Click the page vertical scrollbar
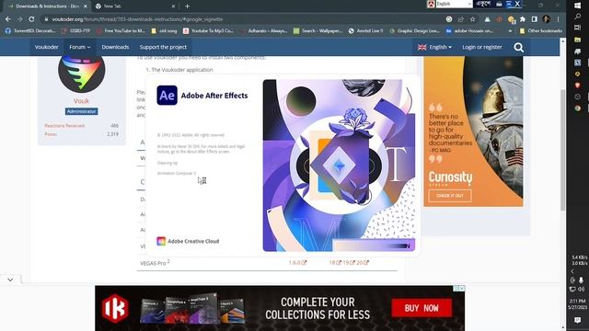This screenshot has width=589, height=331. pyautogui.click(x=562, y=150)
